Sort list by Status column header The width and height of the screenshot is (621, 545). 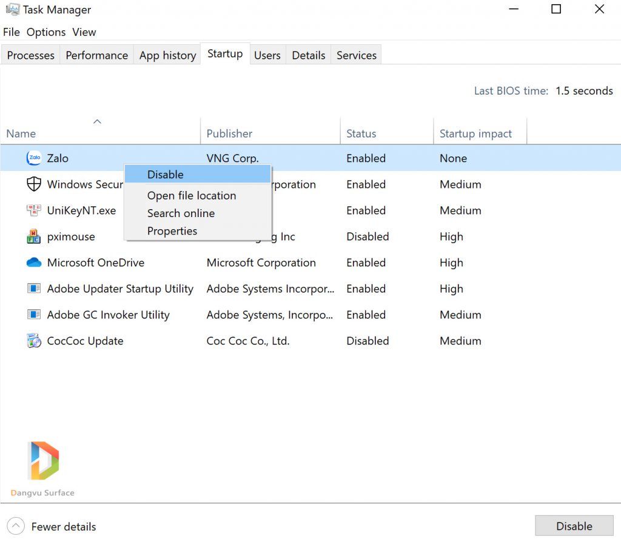(361, 134)
